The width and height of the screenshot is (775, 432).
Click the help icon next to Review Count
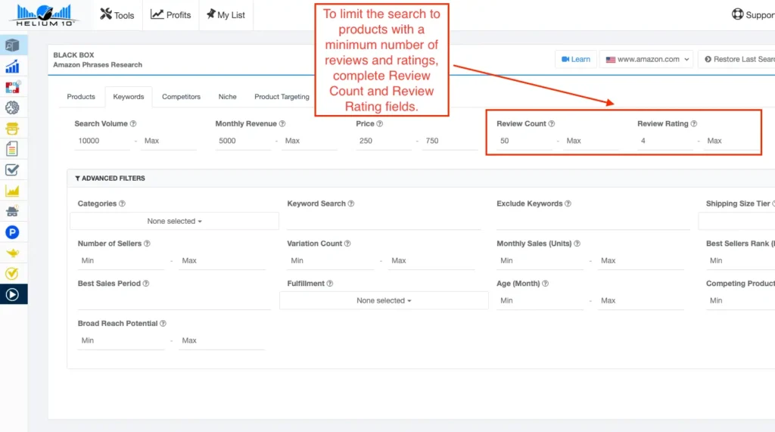point(552,124)
